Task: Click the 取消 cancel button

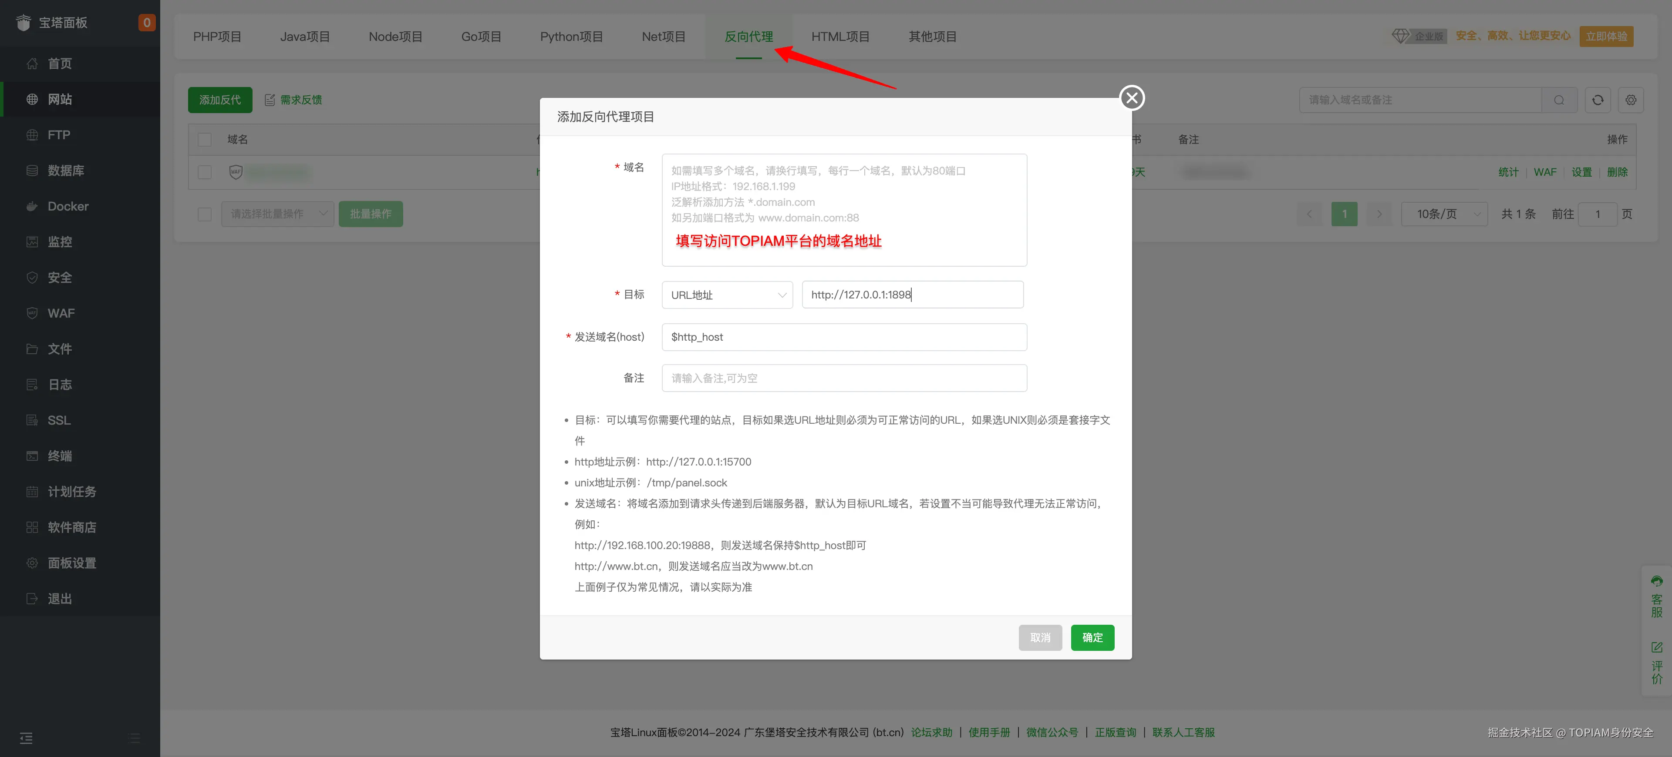Action: click(1040, 638)
